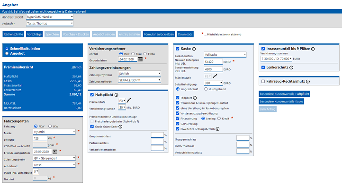Viewport: 342px width, 186px height.
Task: Click the Haftpflicht info icon
Action: pyautogui.click(x=117, y=95)
